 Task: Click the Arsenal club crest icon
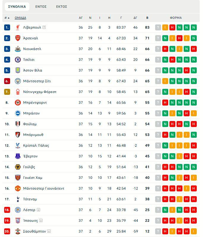[x=18, y=38]
